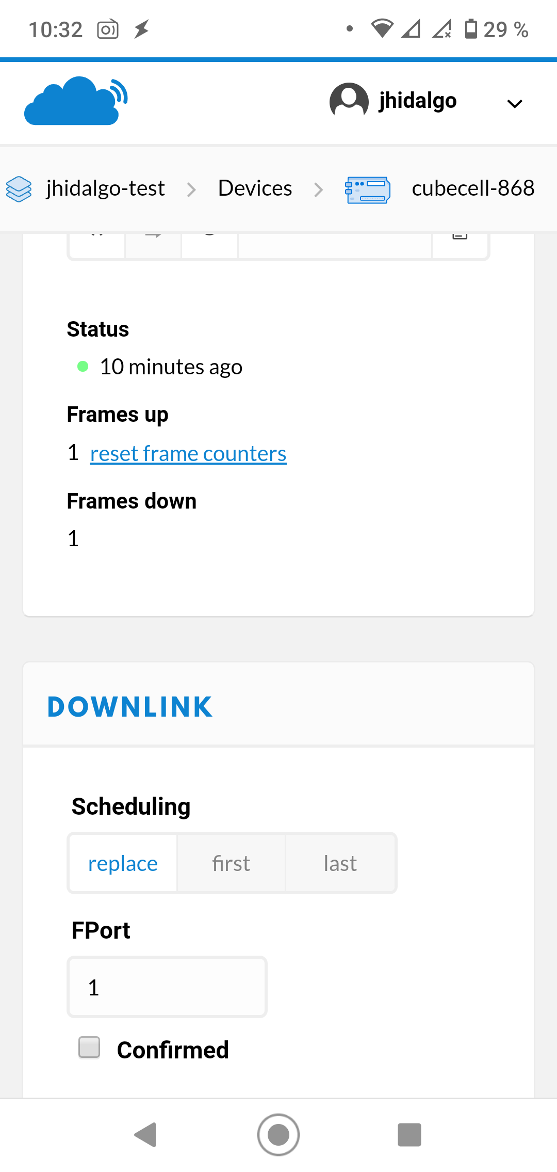Select the 'last' scheduling option
Screen dimensions: 557x1172
tap(340, 863)
